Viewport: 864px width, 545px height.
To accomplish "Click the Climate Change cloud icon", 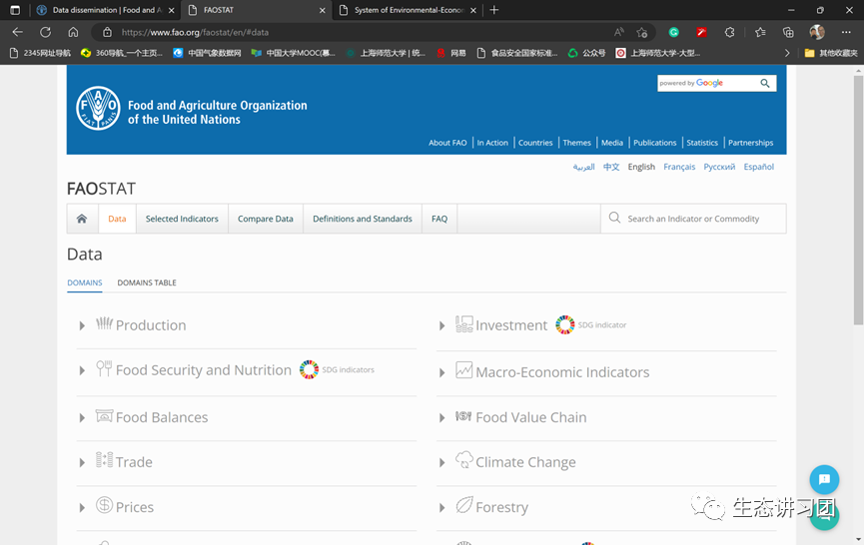I will 463,460.
